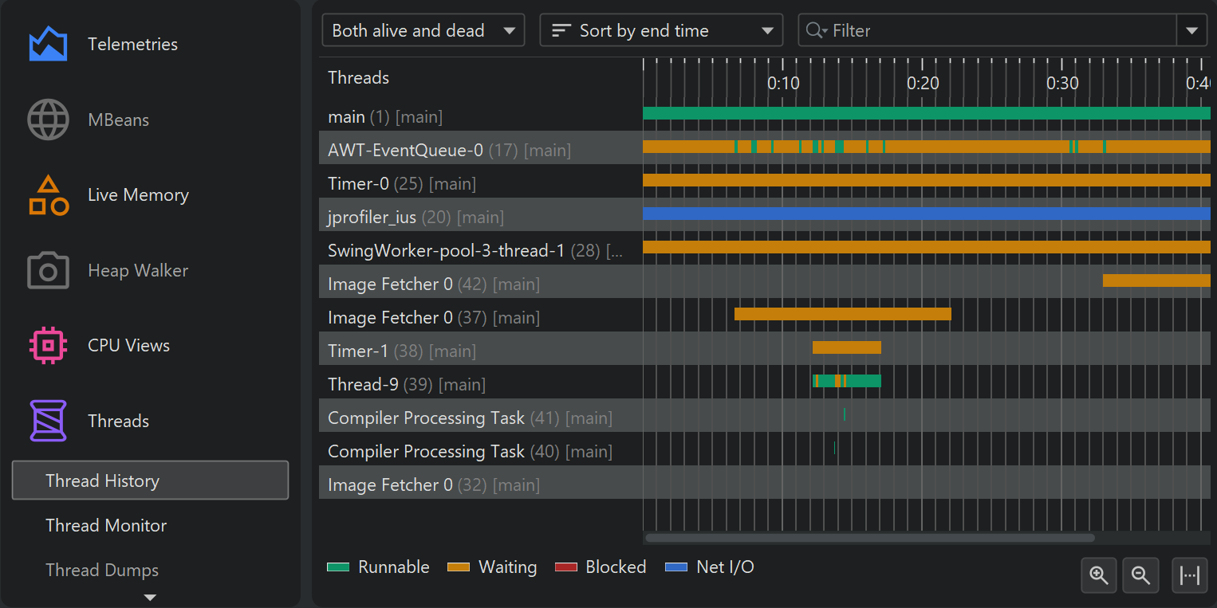1217x608 pixels.
Task: Open the 'Both alive and dead' dropdown
Action: pyautogui.click(x=423, y=31)
